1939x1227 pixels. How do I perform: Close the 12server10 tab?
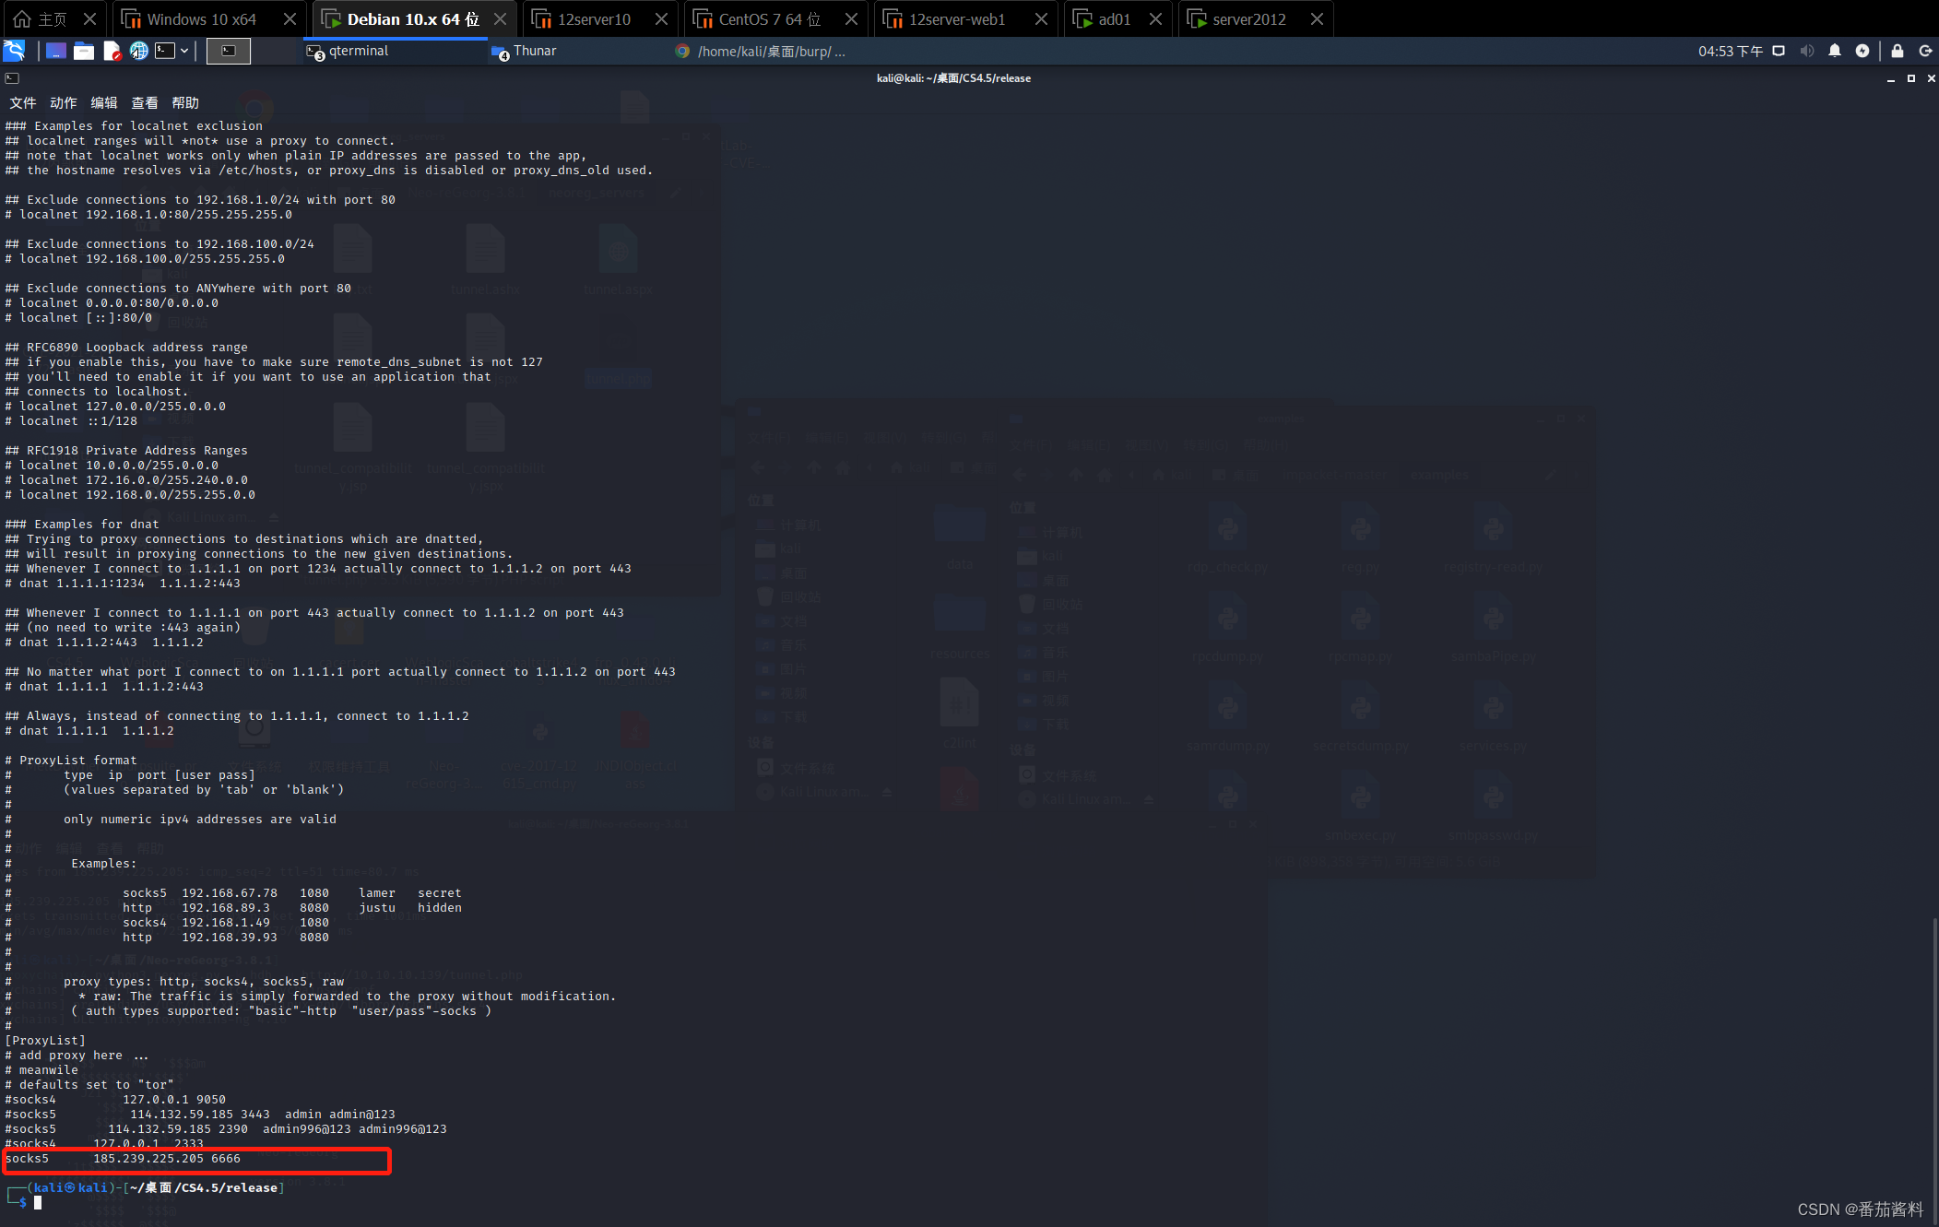pyautogui.click(x=661, y=18)
